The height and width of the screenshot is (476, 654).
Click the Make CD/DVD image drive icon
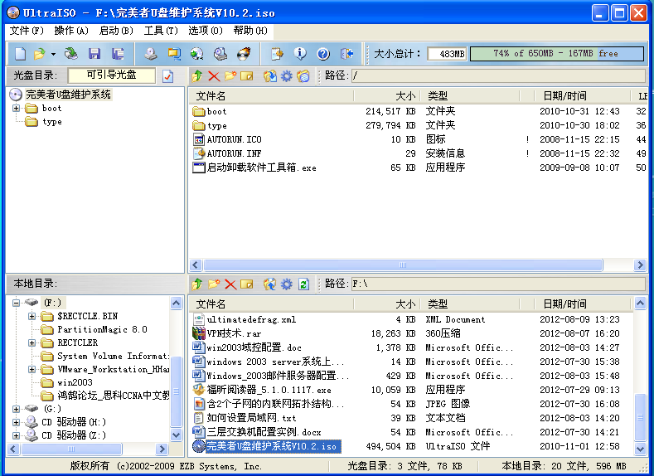tap(151, 53)
